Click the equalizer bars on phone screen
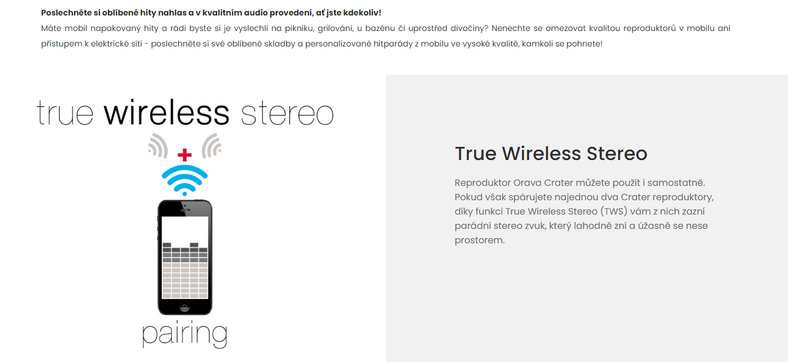Viewport: 791px width, 362px height. tap(184, 269)
